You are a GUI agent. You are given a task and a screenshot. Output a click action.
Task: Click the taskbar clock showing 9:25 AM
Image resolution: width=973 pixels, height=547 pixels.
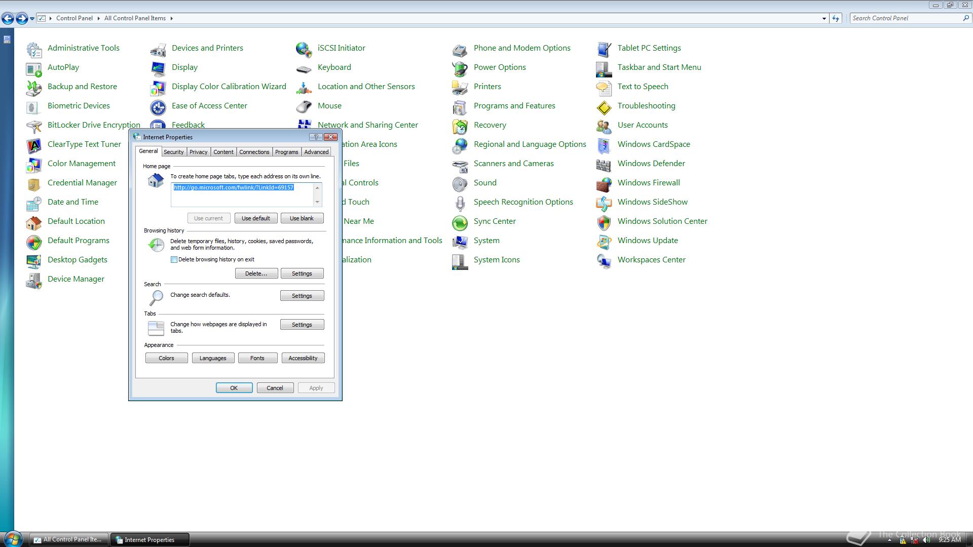(950, 540)
